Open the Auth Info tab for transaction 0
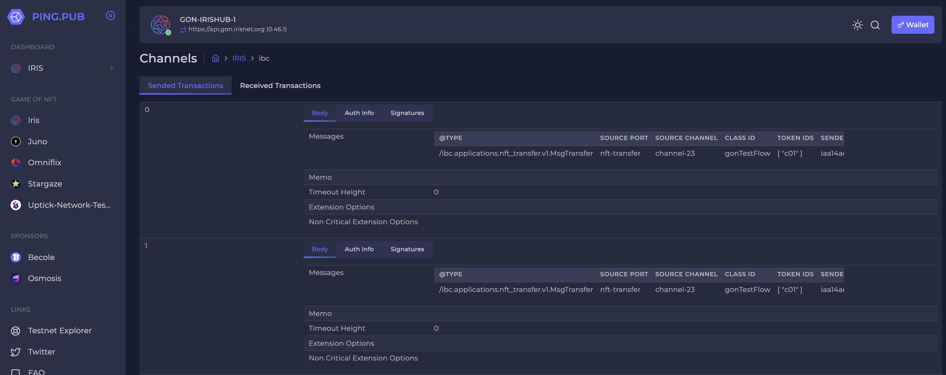The height and width of the screenshot is (375, 946). tap(359, 113)
